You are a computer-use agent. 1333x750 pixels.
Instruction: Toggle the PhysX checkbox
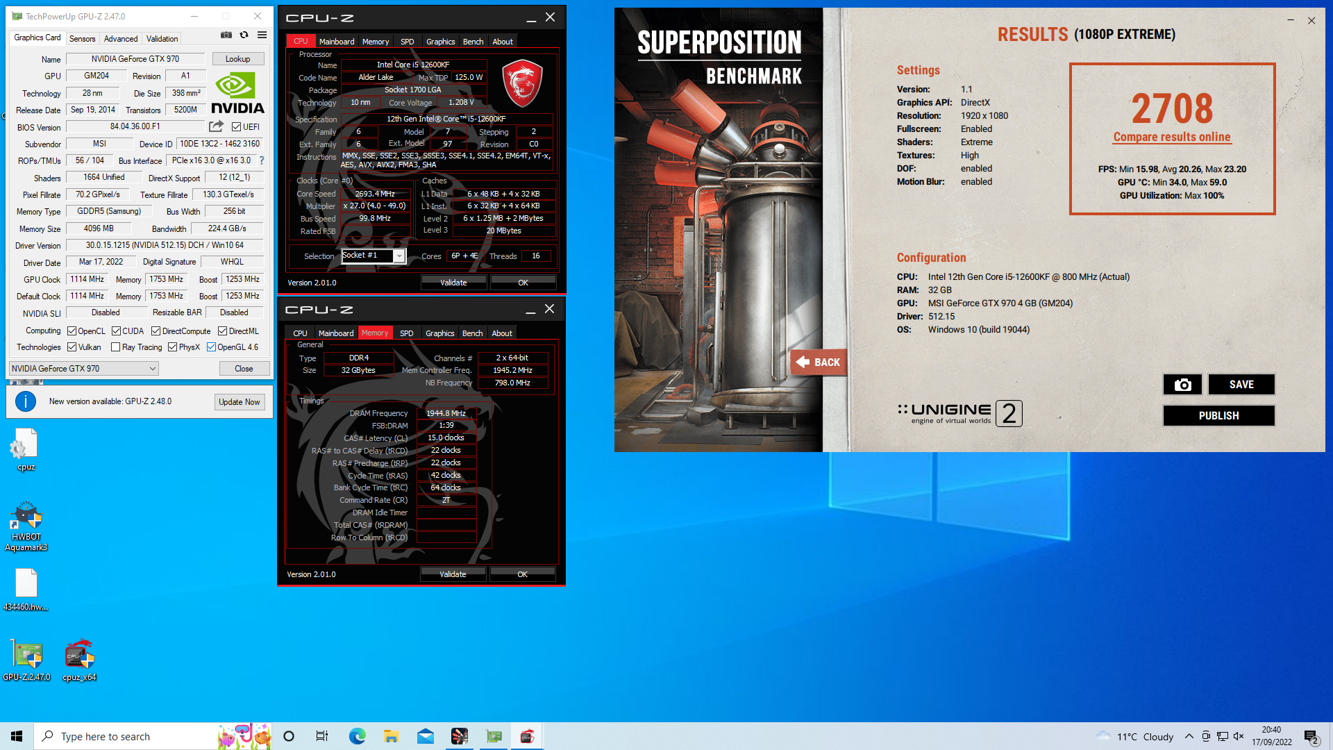point(172,347)
